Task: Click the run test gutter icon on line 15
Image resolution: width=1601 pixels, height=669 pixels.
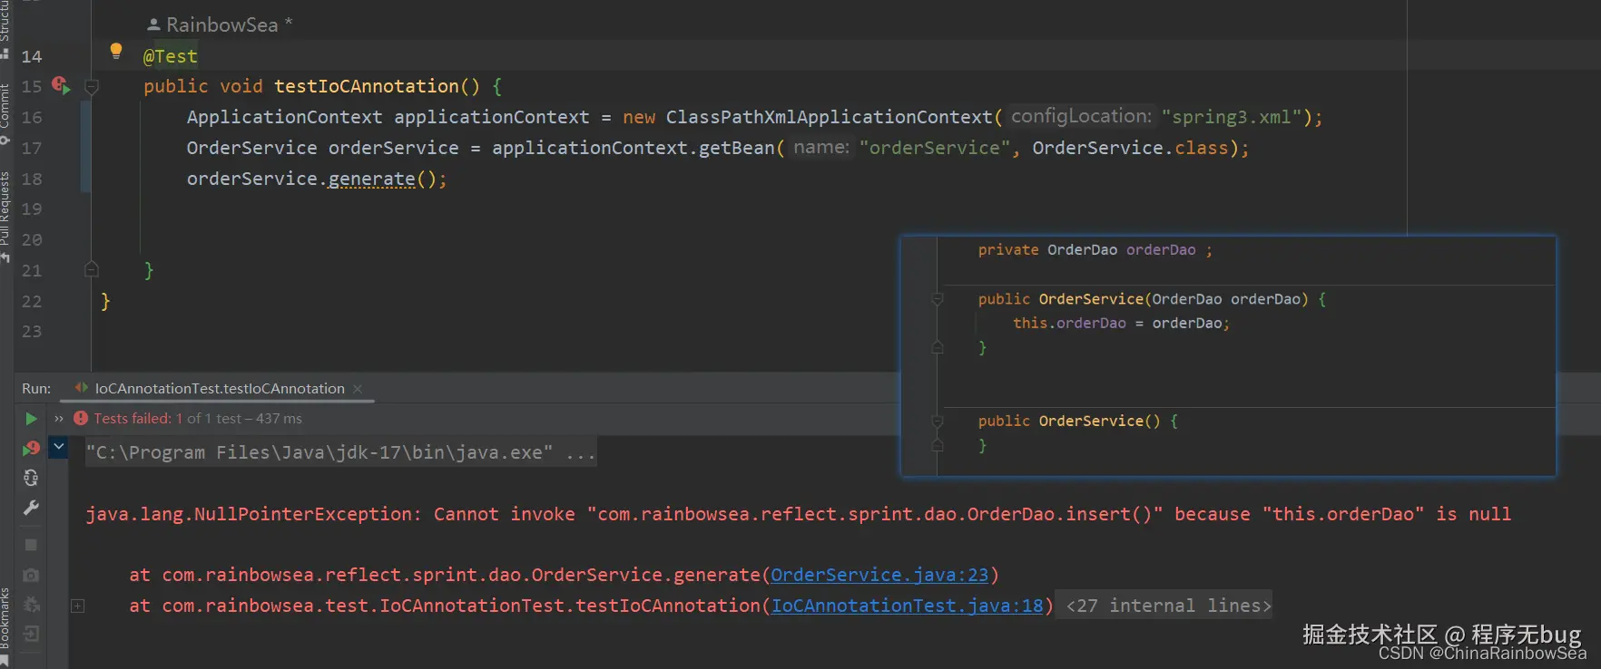Action: click(61, 85)
